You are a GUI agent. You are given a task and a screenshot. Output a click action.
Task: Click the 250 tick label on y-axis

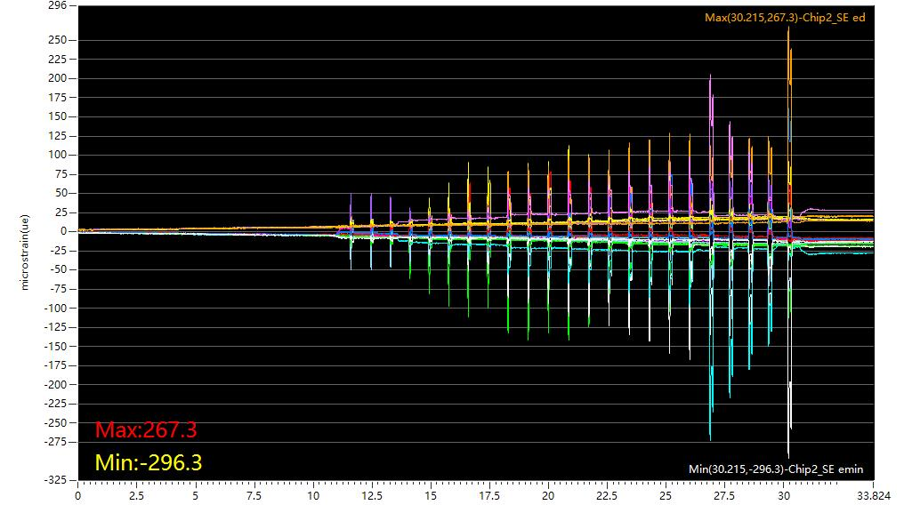click(58, 40)
